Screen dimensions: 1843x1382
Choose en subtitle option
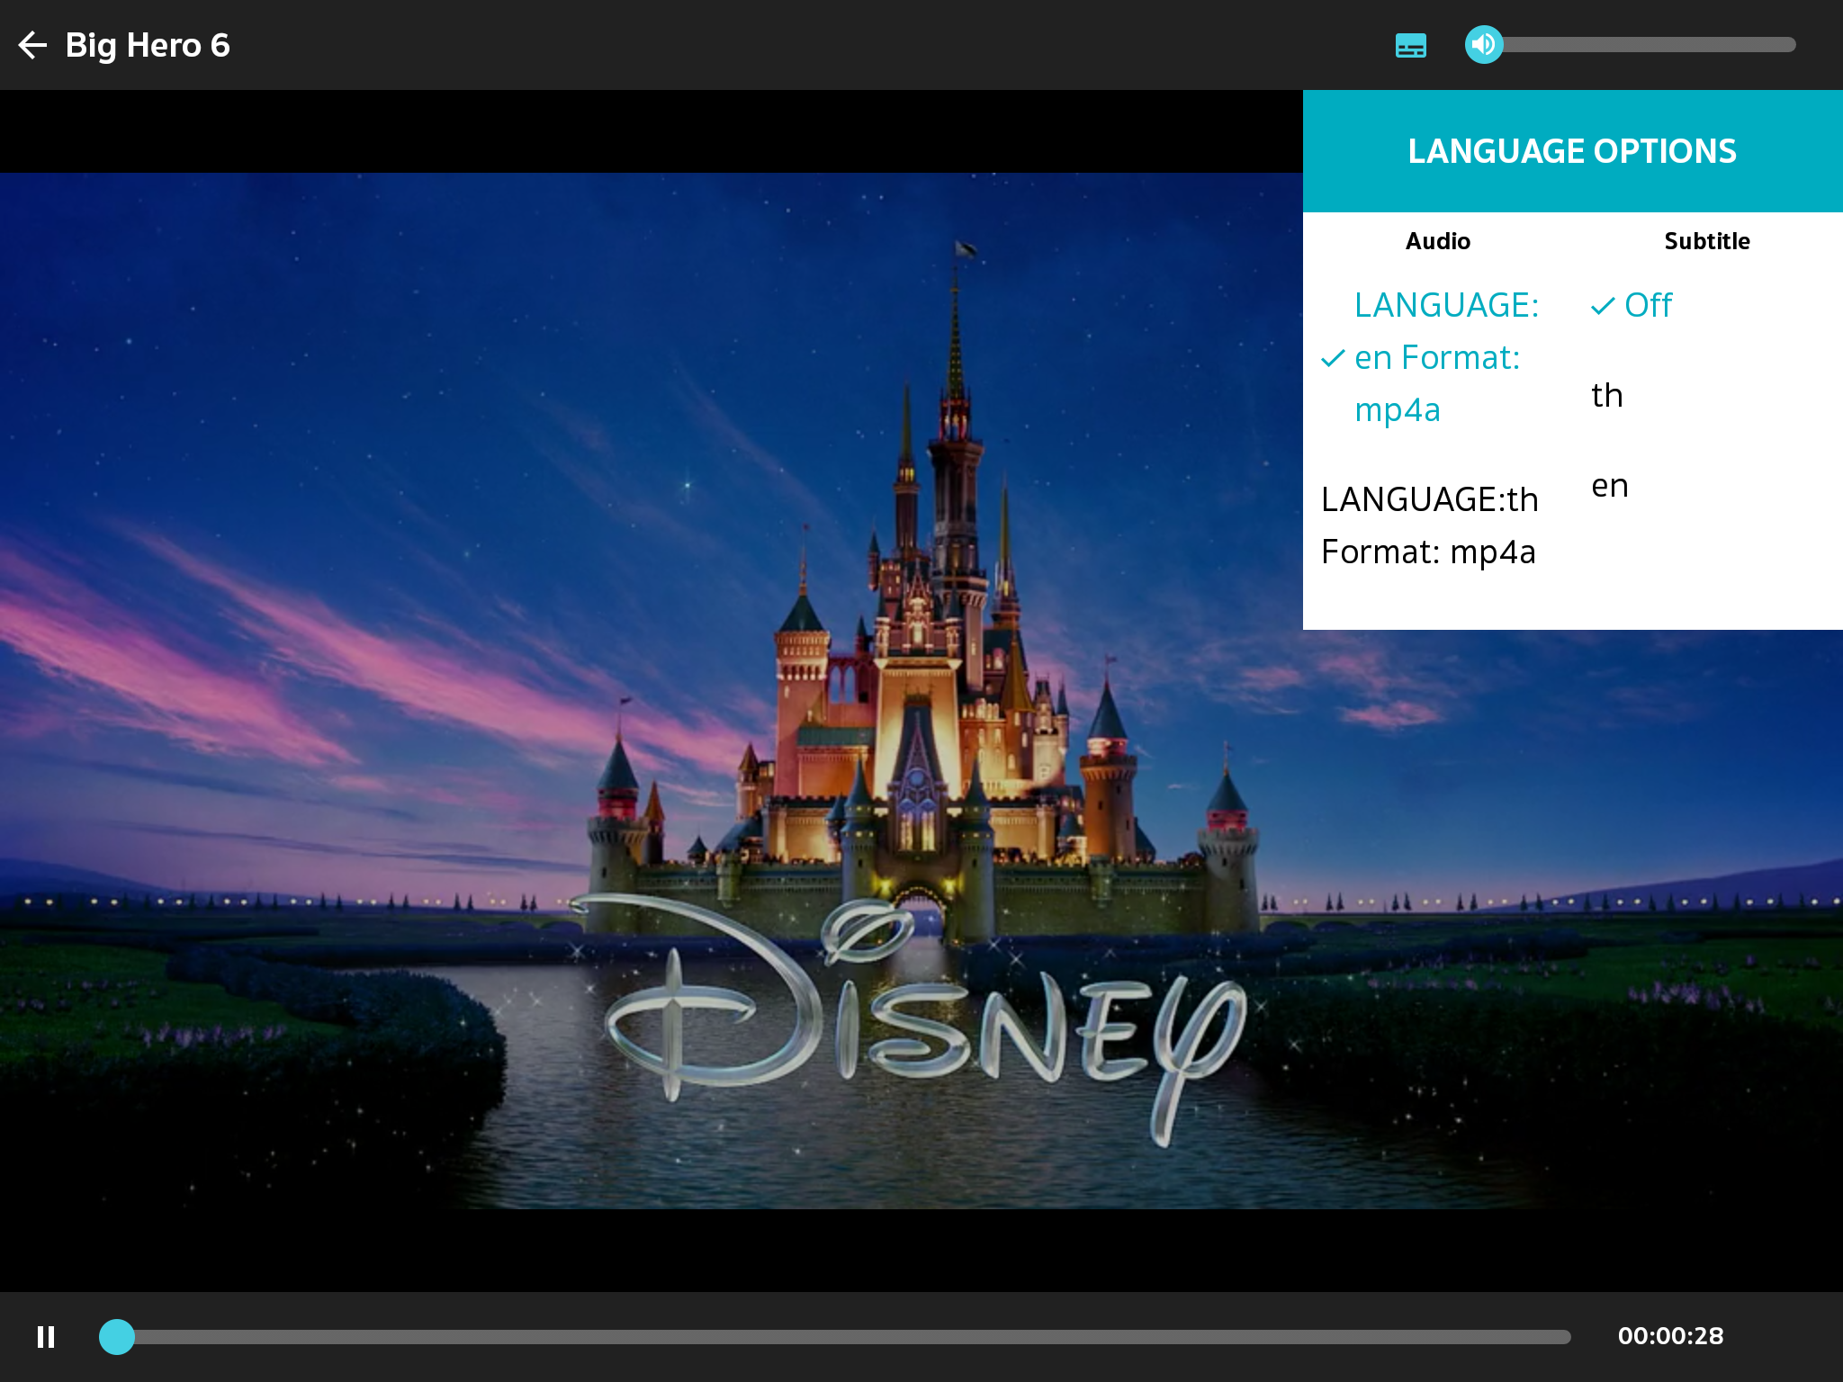click(x=1610, y=486)
